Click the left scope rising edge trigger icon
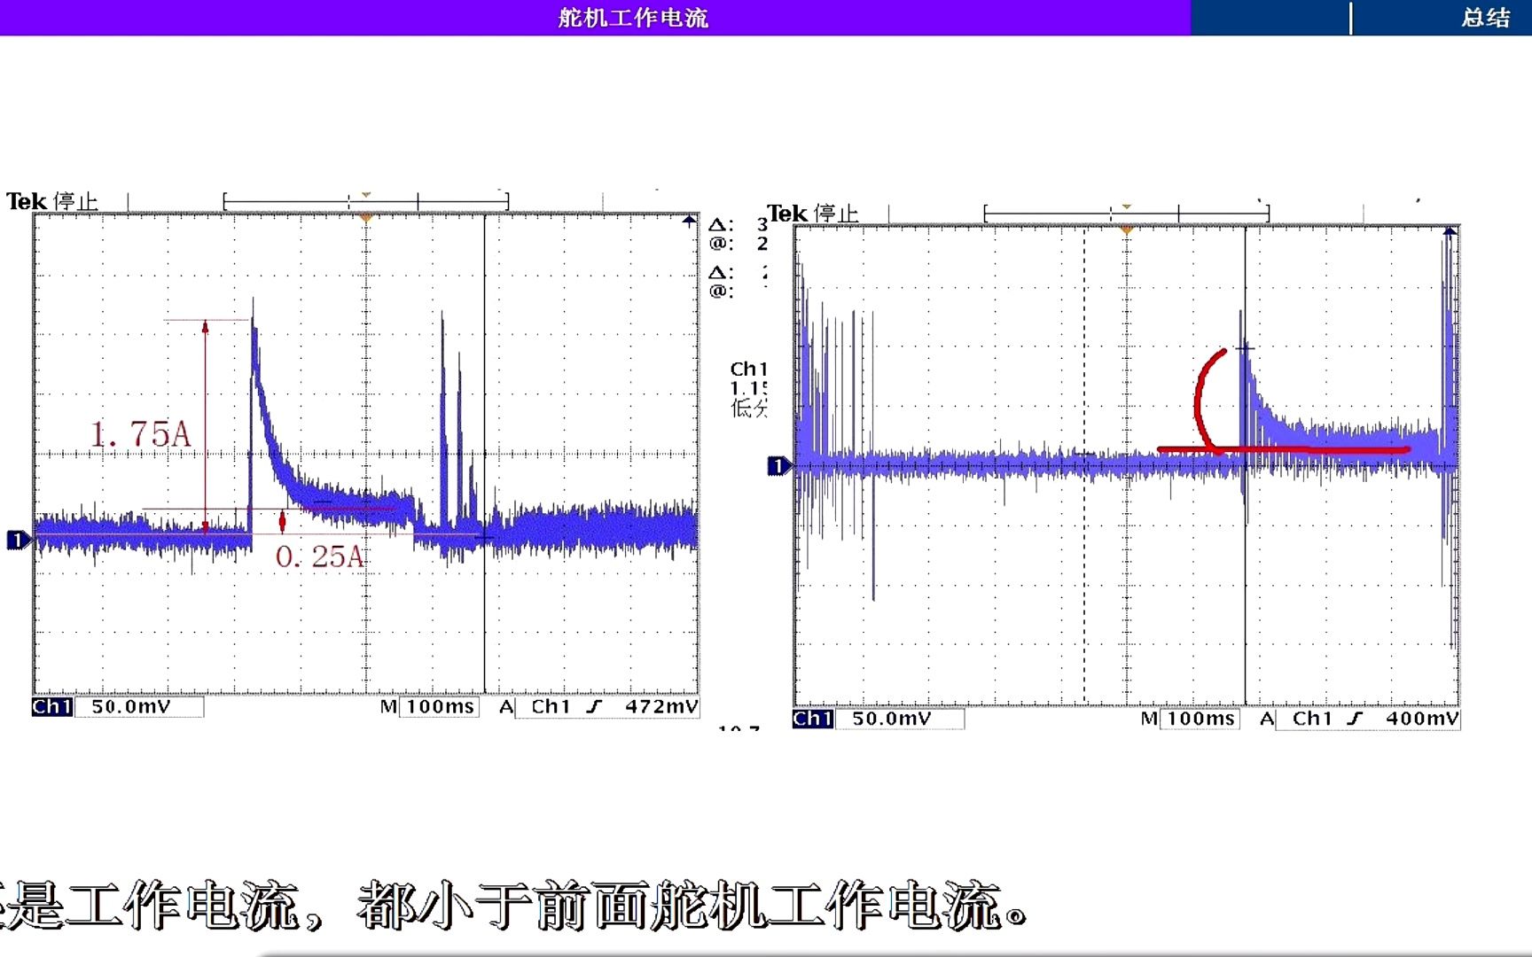The height and width of the screenshot is (957, 1532). pos(594,707)
